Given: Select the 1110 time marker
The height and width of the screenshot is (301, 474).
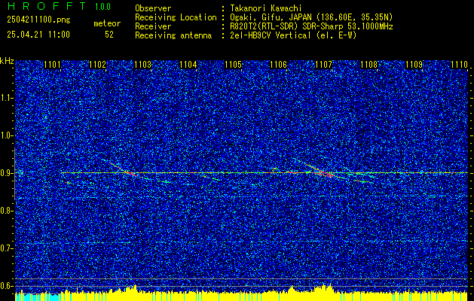Looking at the screenshot, I should coord(459,65).
